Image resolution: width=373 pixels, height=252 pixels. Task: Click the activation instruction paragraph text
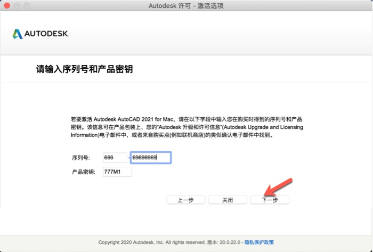pyautogui.click(x=190, y=127)
